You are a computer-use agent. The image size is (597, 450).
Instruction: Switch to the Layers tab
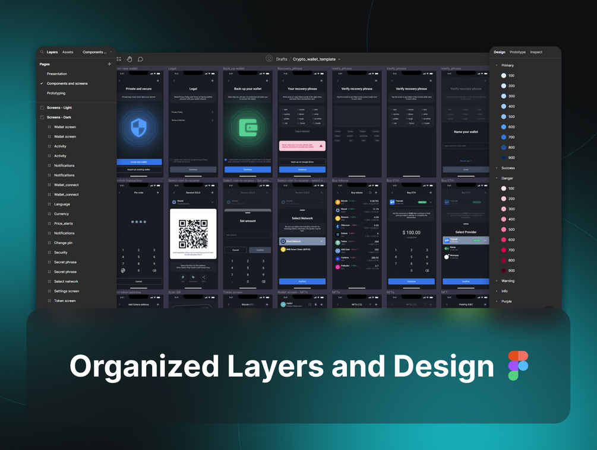[52, 52]
